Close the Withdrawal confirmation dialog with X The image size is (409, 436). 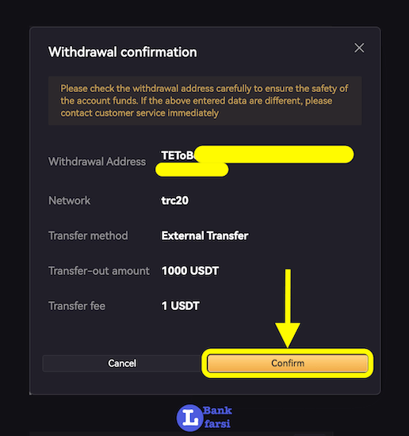coord(359,48)
